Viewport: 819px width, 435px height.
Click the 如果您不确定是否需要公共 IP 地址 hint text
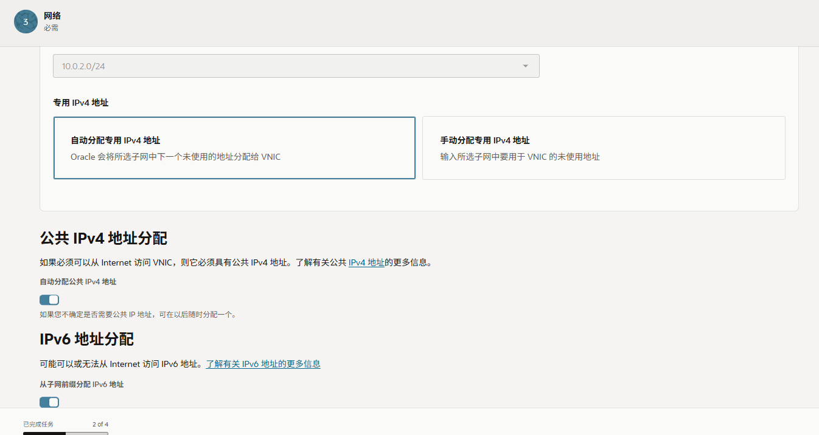click(x=138, y=315)
